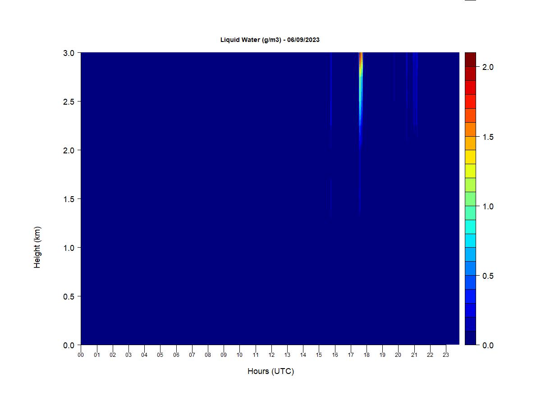Pick the orange colorbar segment just above 1.5
541x406 pixels.
(x=470, y=129)
